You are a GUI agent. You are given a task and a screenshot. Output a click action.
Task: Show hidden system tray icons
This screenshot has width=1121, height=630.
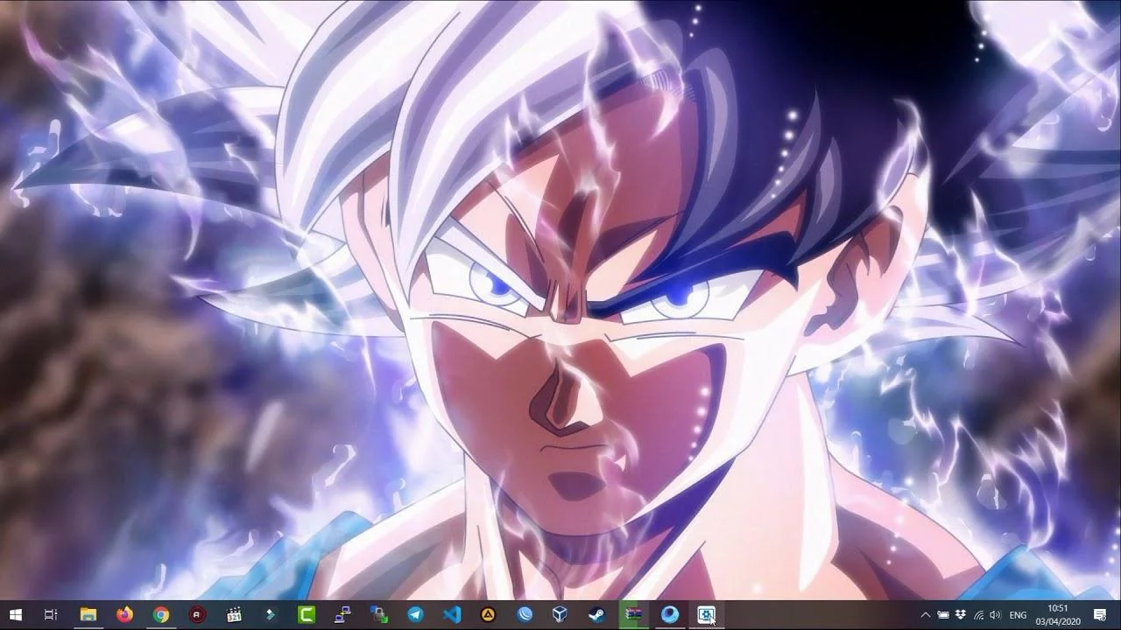pos(926,615)
